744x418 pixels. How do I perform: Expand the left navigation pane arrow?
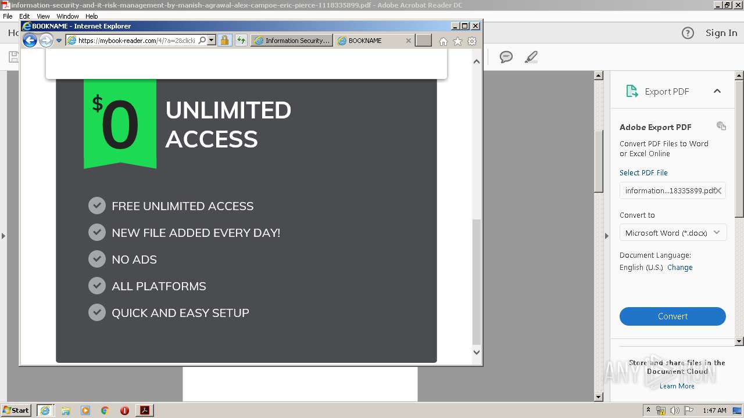(x=3, y=236)
